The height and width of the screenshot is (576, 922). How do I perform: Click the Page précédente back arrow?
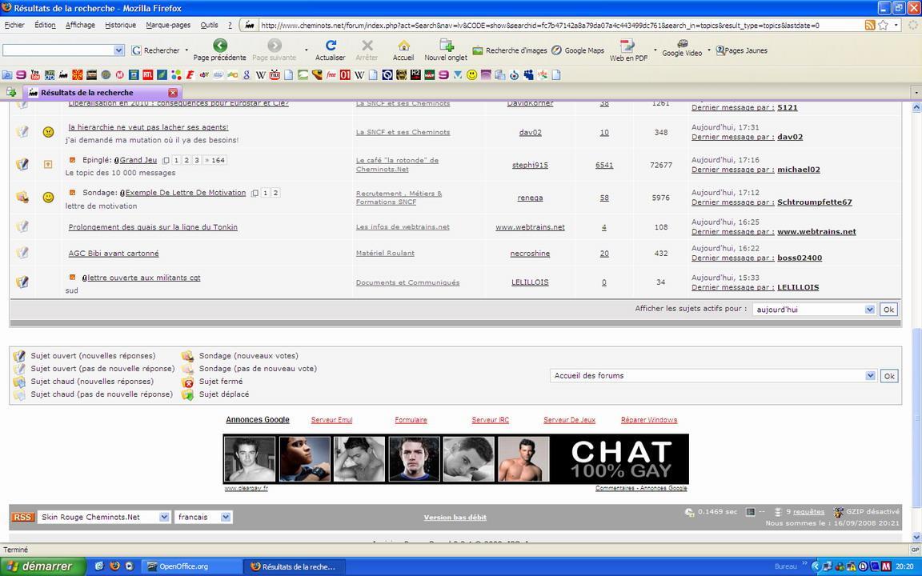tap(220, 46)
